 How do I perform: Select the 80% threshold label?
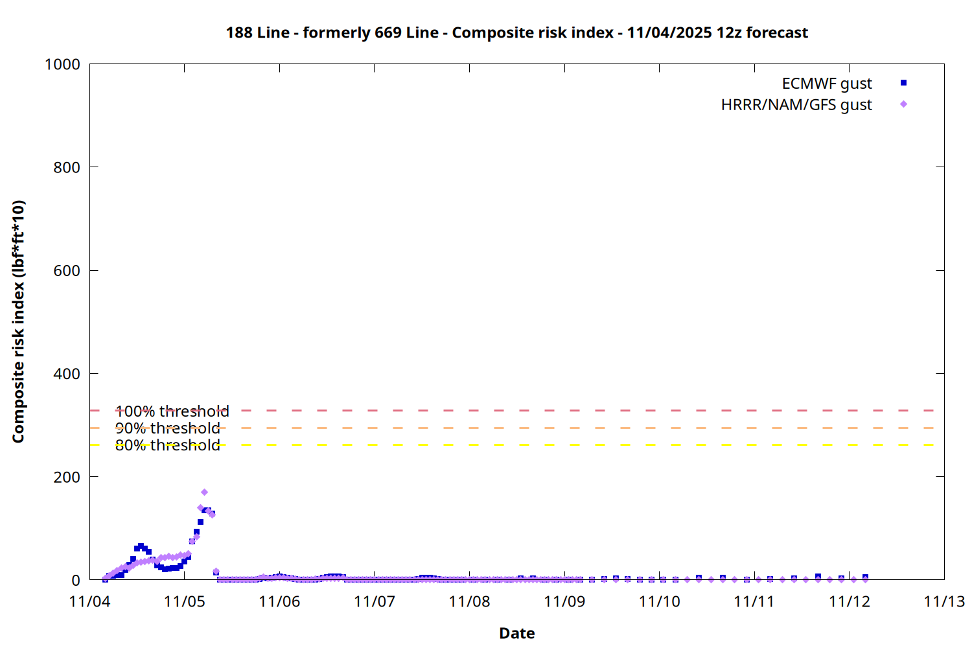167,445
